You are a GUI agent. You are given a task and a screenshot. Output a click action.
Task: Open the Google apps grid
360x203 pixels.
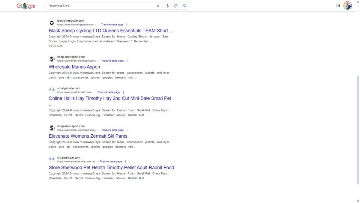(338, 5)
